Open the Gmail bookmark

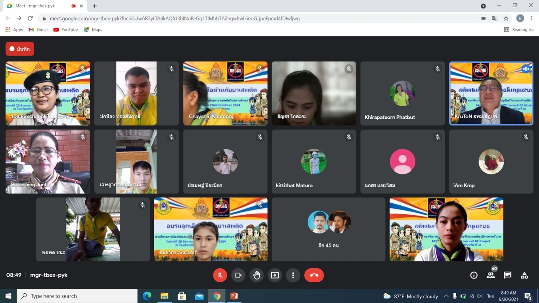[x=38, y=30]
